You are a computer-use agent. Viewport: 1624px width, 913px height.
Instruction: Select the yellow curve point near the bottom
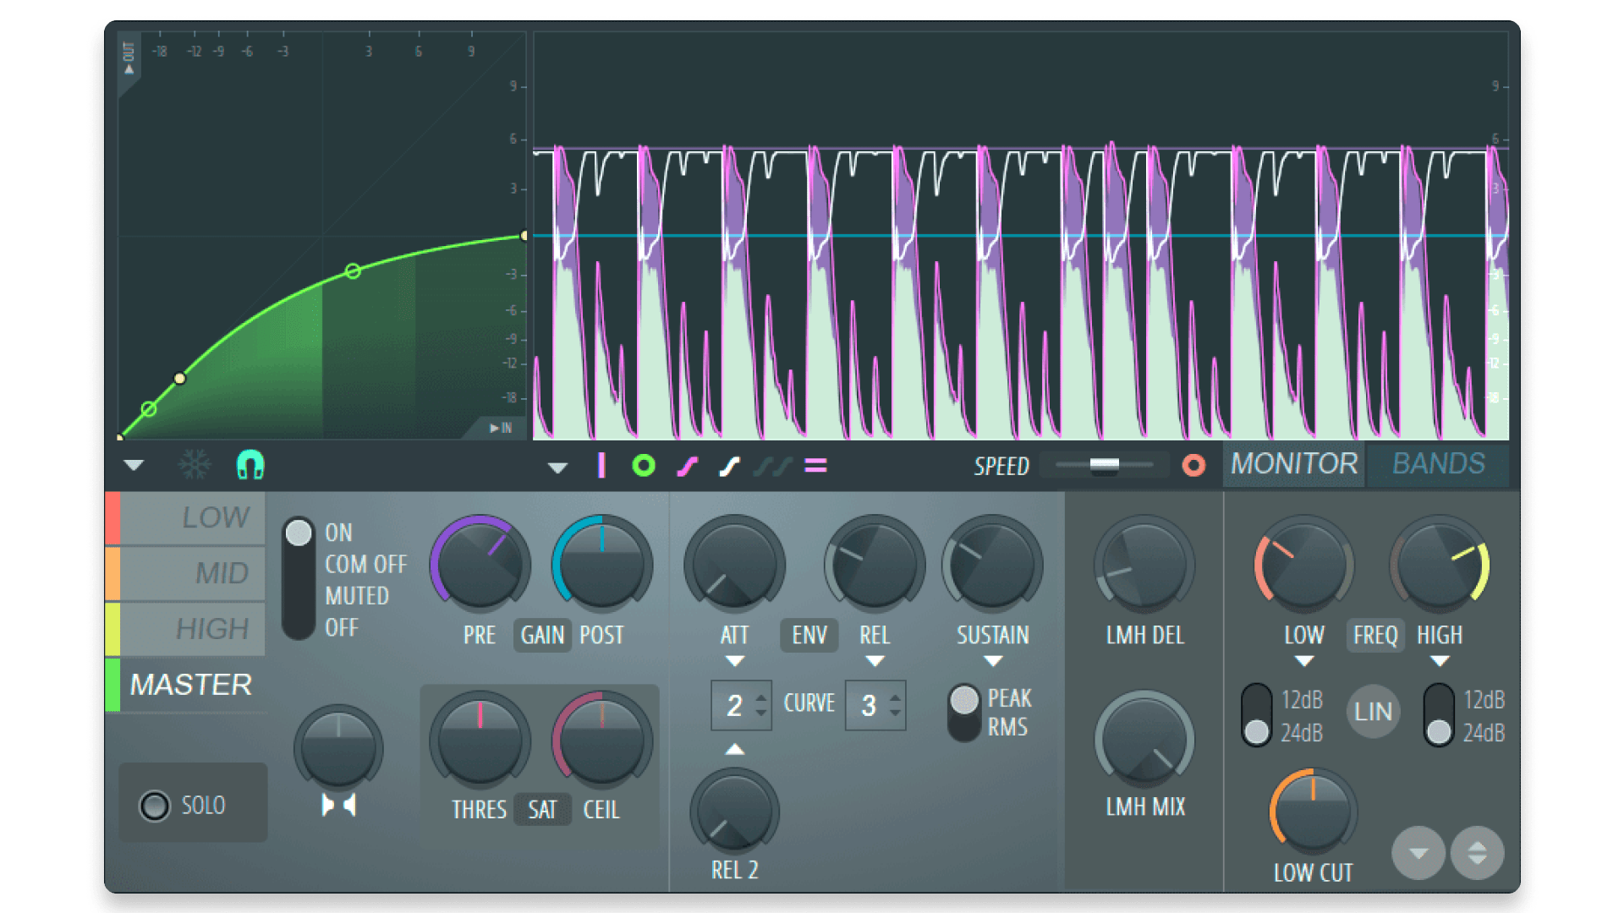[179, 379]
